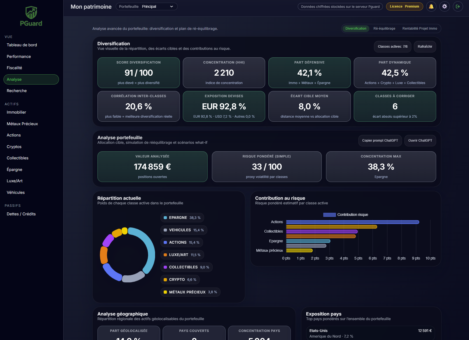
Task: Open the notifications bell
Action: click(431, 6)
